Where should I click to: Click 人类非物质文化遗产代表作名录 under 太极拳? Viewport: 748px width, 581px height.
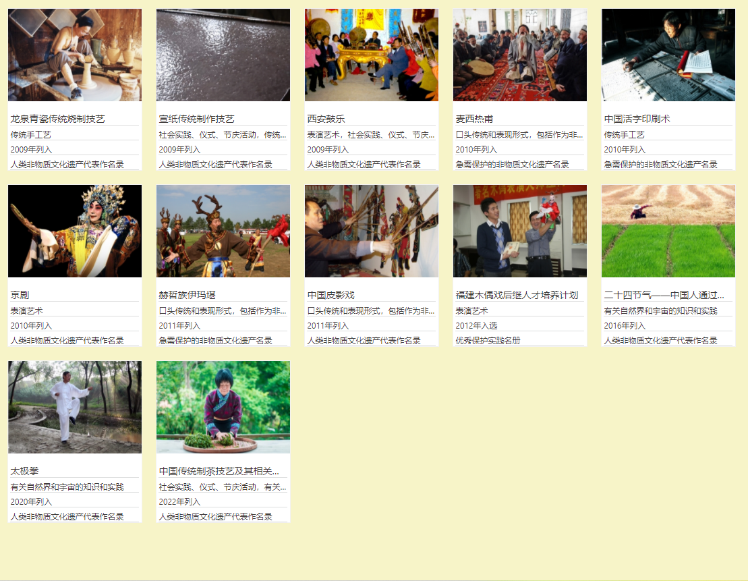(67, 516)
